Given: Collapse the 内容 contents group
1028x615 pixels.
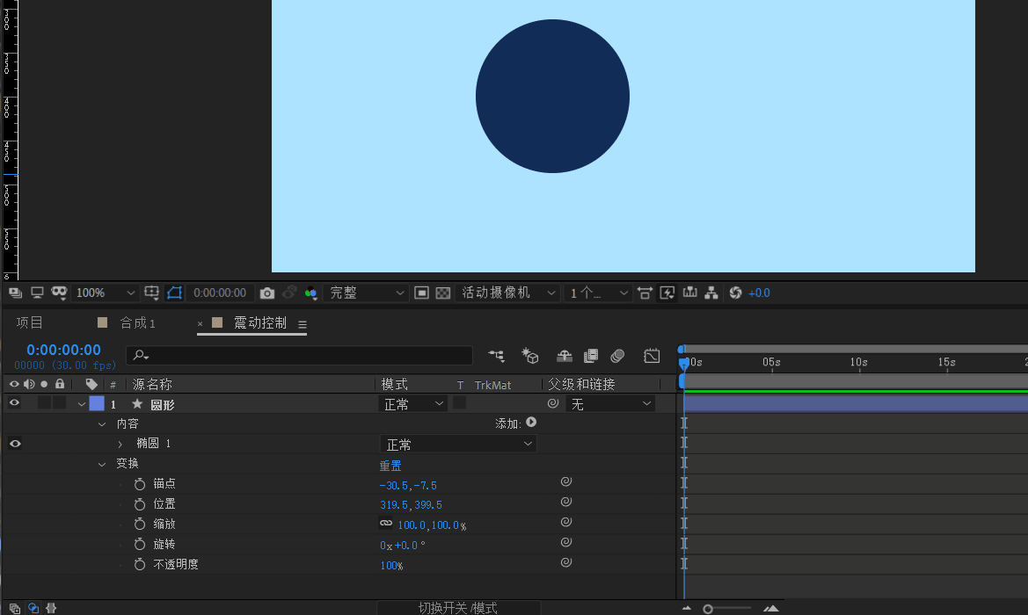Looking at the screenshot, I should coord(102,424).
